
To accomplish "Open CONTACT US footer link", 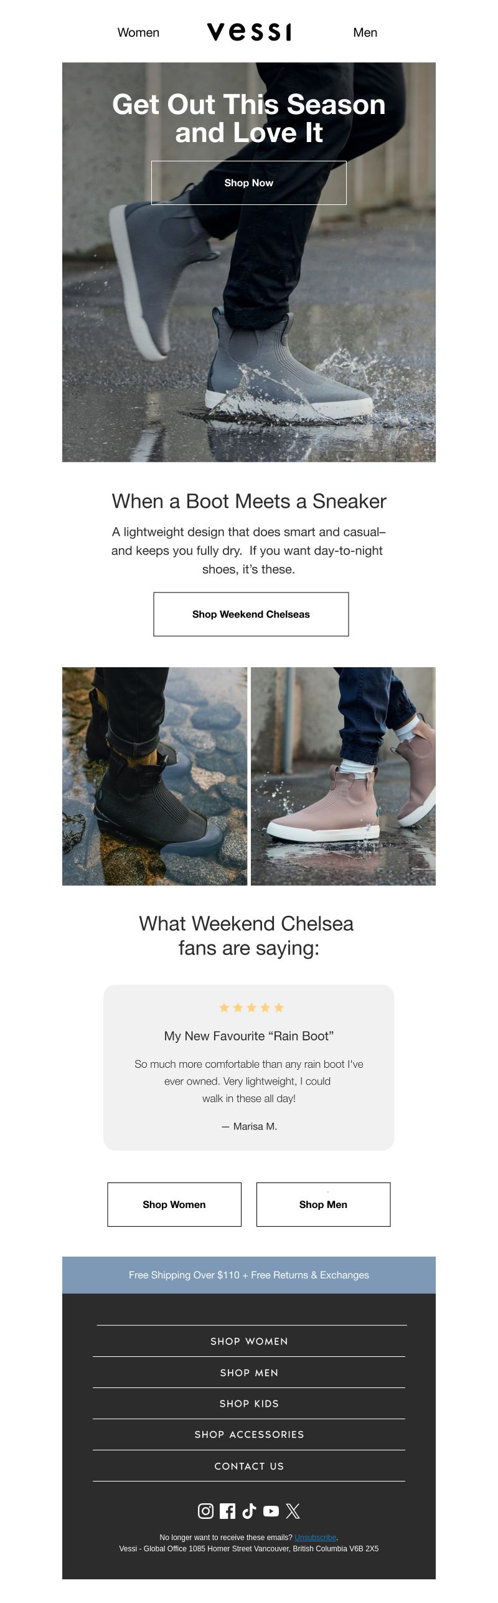I will pos(249,1466).
